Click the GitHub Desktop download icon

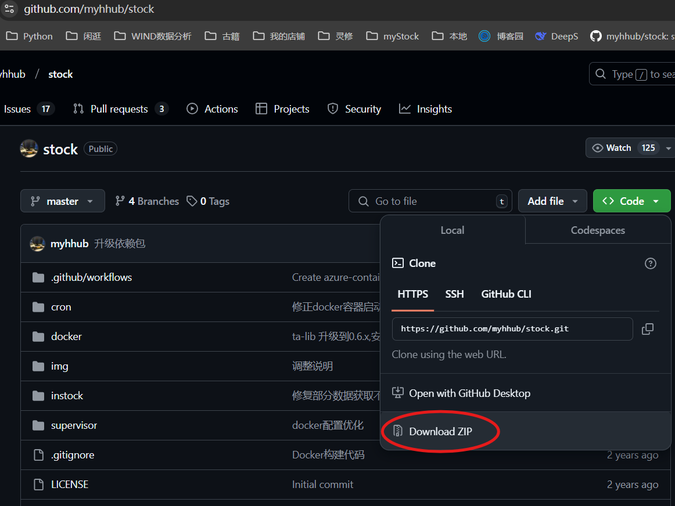click(x=398, y=392)
